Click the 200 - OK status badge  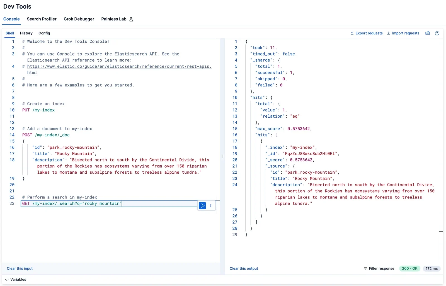[x=409, y=268]
